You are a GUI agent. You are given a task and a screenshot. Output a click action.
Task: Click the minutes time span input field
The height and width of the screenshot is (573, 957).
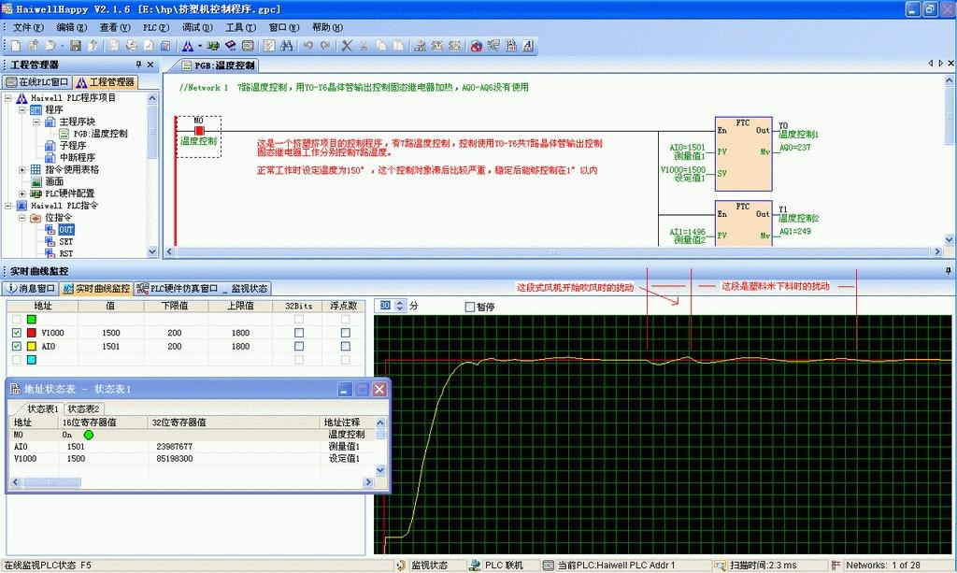coord(385,306)
